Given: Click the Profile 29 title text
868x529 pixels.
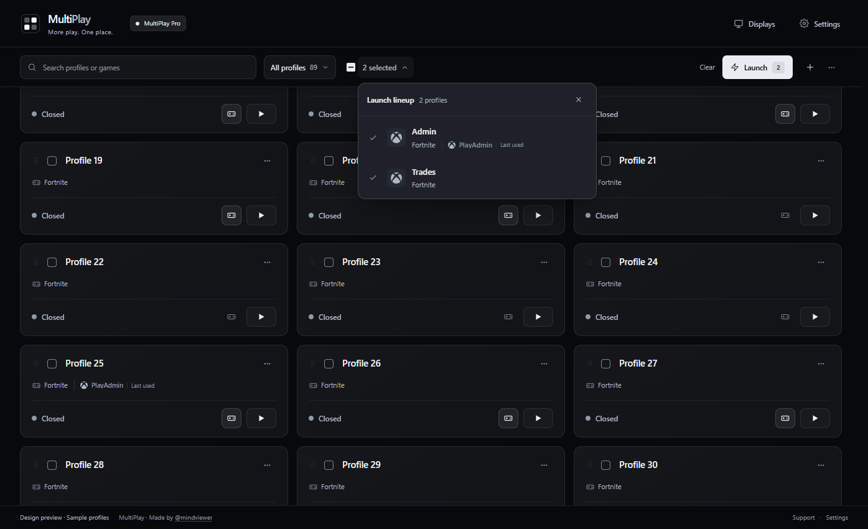Looking at the screenshot, I should point(362,465).
